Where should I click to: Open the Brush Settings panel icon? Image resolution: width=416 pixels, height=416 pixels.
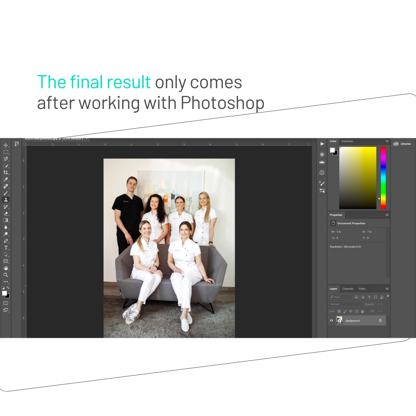click(x=322, y=191)
